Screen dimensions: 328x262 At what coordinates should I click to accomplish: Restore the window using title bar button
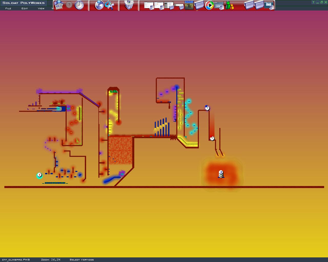322,2
